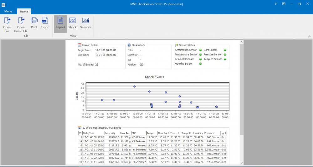Click the Light column header
The width and height of the screenshot is (313, 167).
click(223, 133)
